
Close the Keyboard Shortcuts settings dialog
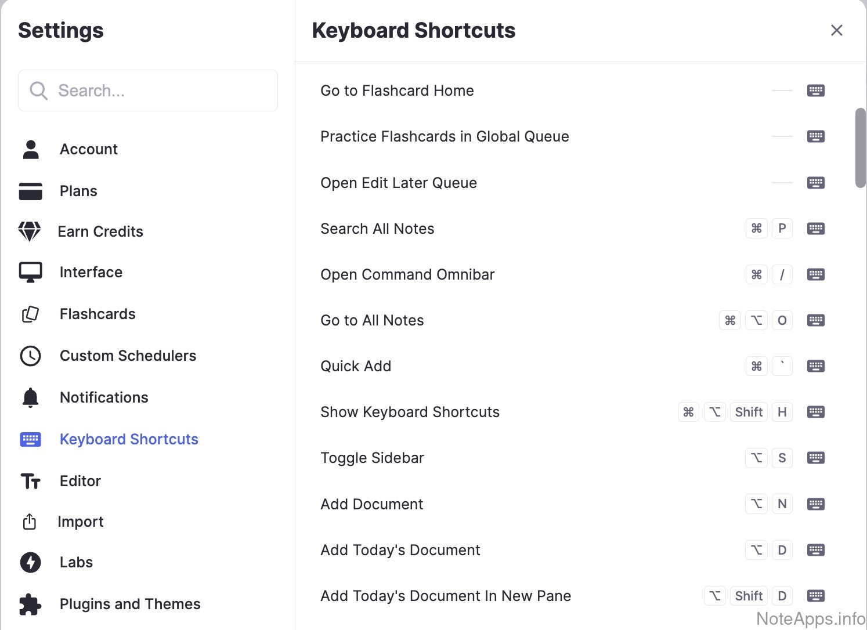(836, 30)
